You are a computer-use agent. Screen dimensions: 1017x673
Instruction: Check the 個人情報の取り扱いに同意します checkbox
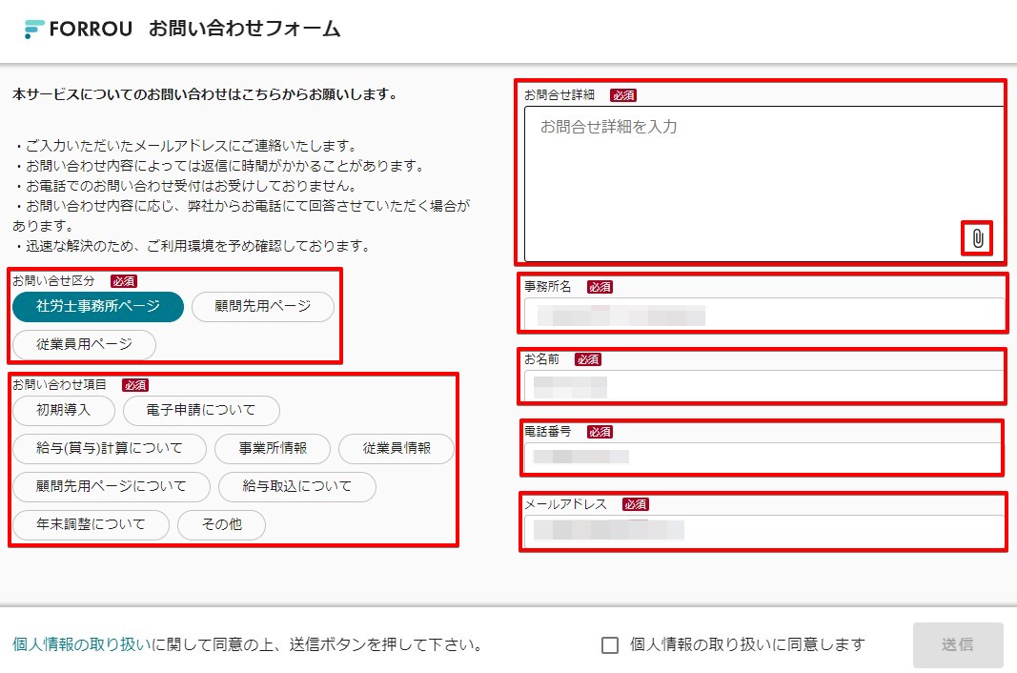tap(610, 645)
